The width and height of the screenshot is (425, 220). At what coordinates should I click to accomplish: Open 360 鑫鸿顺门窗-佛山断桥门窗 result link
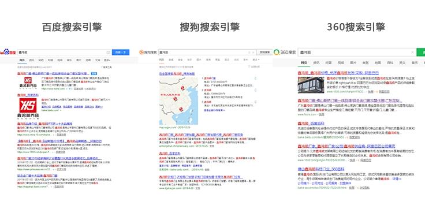pyautogui.click(x=350, y=100)
